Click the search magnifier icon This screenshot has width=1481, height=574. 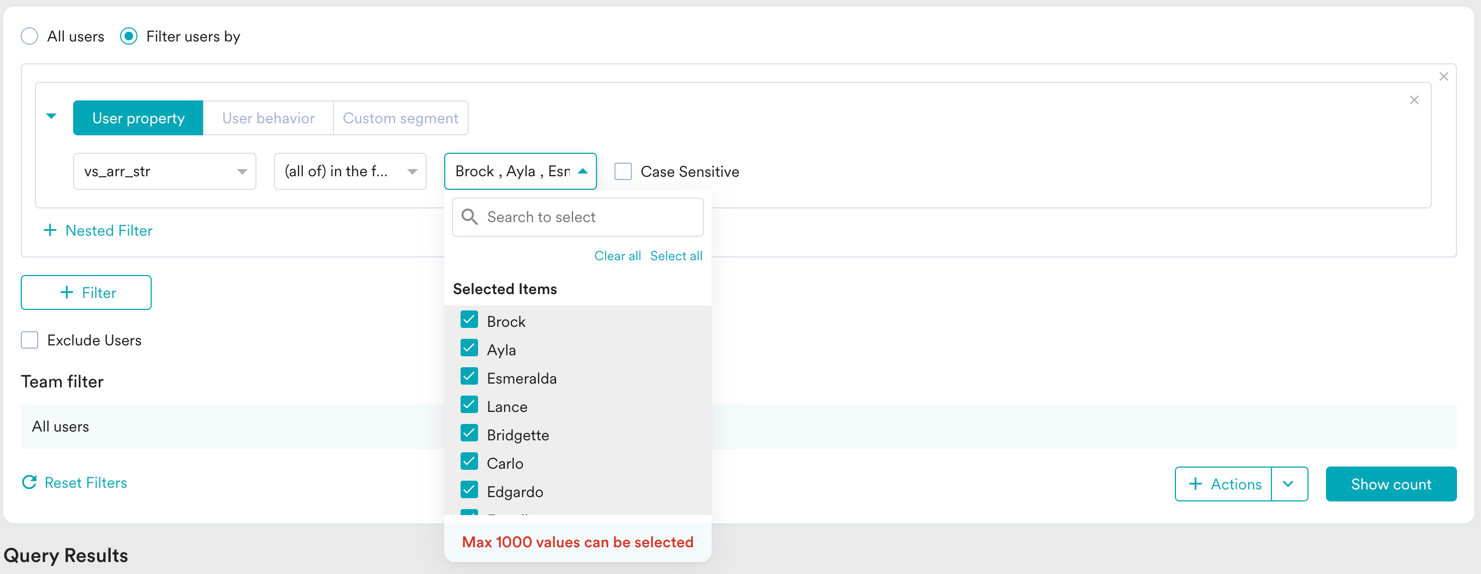pos(469,217)
